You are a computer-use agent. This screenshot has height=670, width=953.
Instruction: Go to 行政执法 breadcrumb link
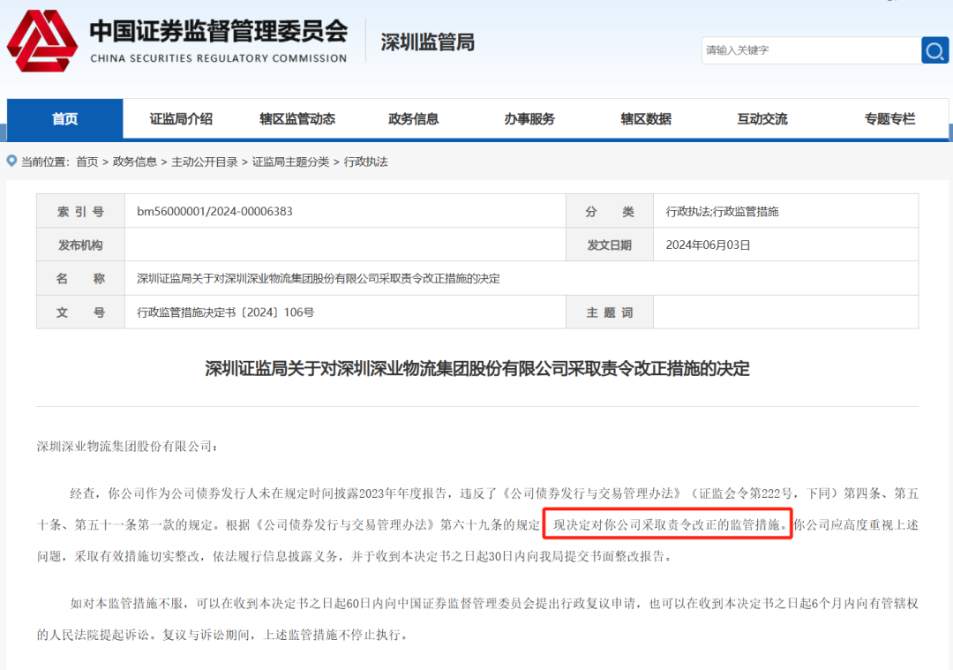pyautogui.click(x=366, y=162)
